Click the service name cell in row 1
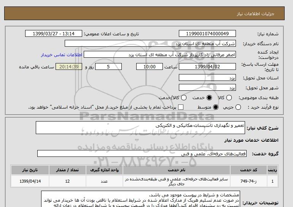This screenshot has height=207, width=293. coord(177,182)
